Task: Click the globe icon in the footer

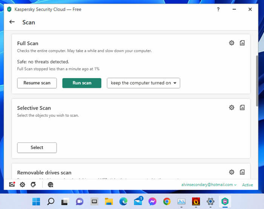Action: pos(50,185)
